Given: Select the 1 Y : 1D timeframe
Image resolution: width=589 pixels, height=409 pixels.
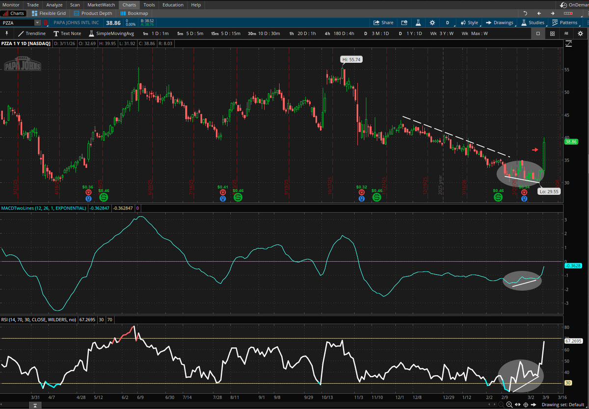Looking at the screenshot, I should (x=410, y=33).
